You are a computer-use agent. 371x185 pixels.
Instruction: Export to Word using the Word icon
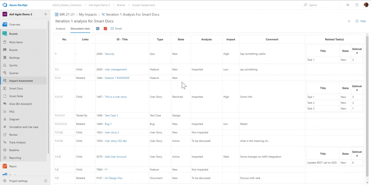click(x=97, y=29)
